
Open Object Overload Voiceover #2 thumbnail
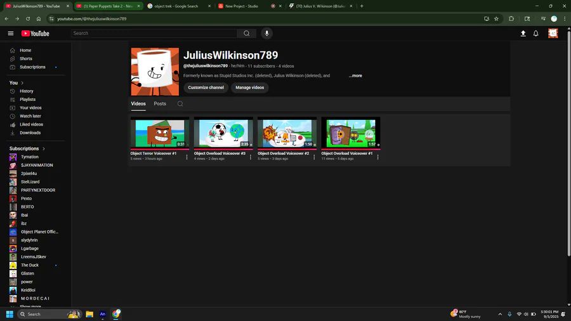[287, 133]
